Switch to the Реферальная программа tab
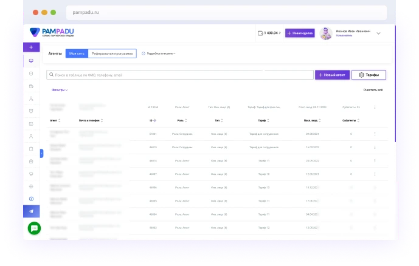The image size is (419, 266). (112, 53)
